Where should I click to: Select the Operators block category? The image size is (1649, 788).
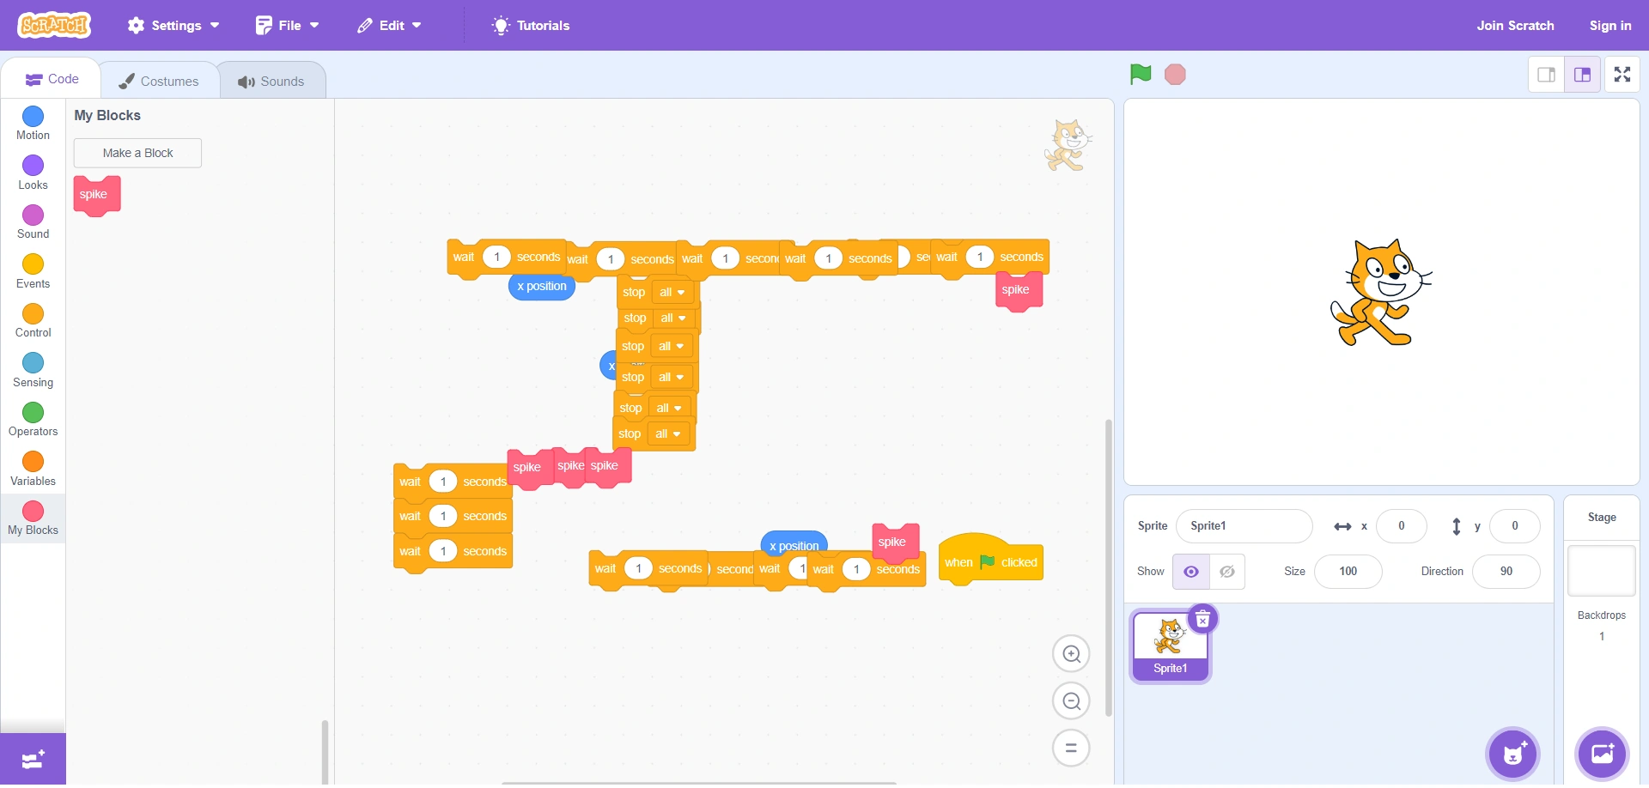point(33,420)
